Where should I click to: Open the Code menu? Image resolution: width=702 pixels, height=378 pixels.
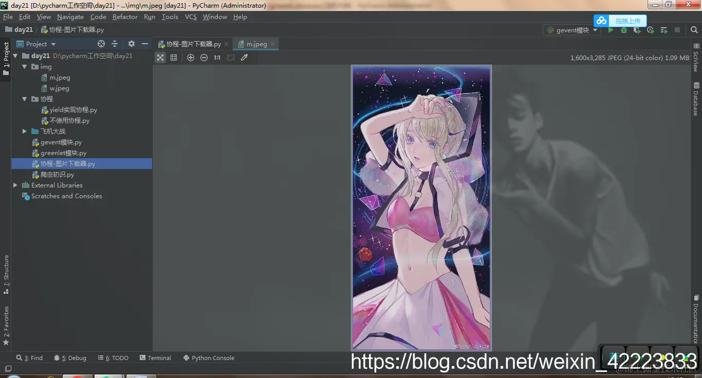click(x=98, y=17)
